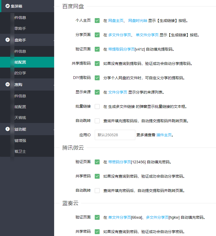Open 件信息 under the 盘助手 group
The height and width of the screenshot is (236, 216).
pyautogui.click(x=27, y=51)
